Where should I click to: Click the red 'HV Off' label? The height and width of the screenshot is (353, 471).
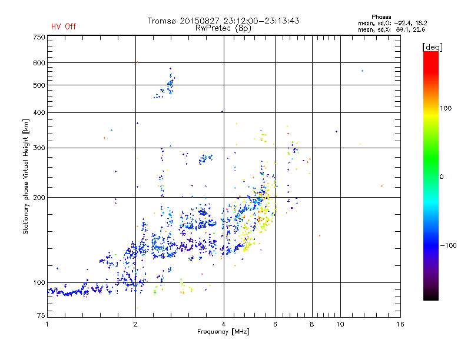coord(64,26)
